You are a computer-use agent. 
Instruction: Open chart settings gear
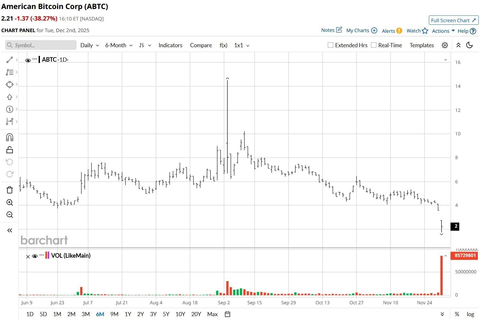(x=445, y=45)
